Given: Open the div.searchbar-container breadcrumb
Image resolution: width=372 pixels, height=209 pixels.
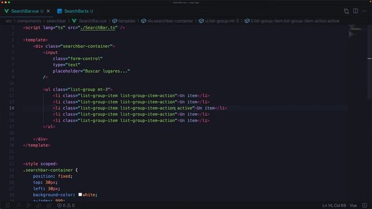Looking at the screenshot, I should coord(170,21).
